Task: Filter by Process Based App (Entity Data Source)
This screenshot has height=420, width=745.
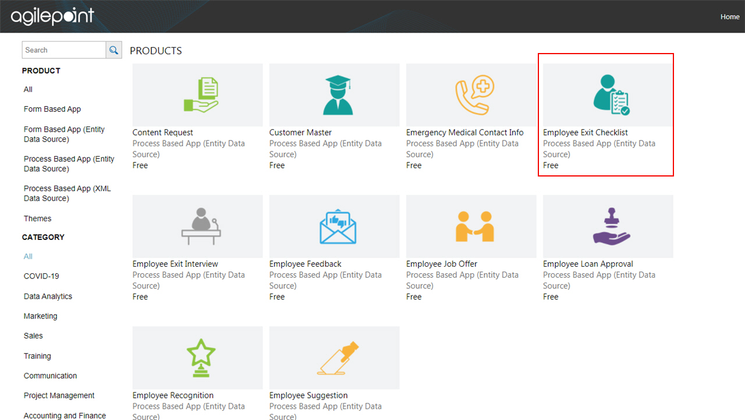Action: coord(69,164)
